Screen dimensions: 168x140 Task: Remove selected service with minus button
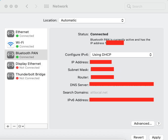[14, 126]
